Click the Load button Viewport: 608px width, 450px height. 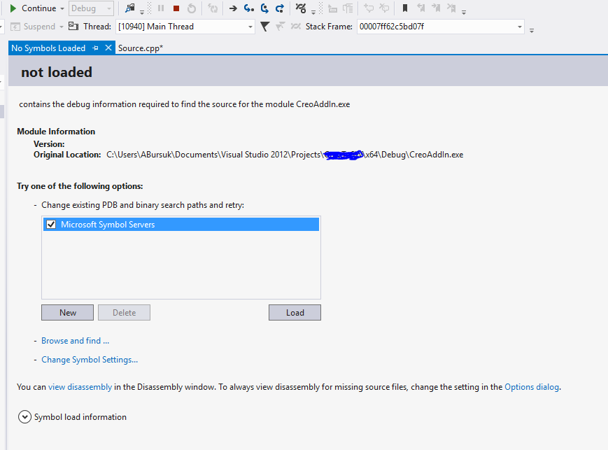(295, 312)
